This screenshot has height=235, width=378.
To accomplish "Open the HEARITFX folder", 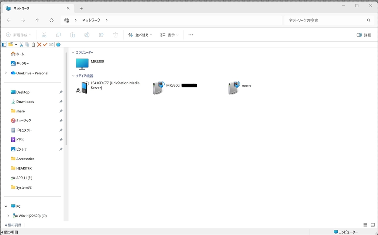I will pos(21,168).
